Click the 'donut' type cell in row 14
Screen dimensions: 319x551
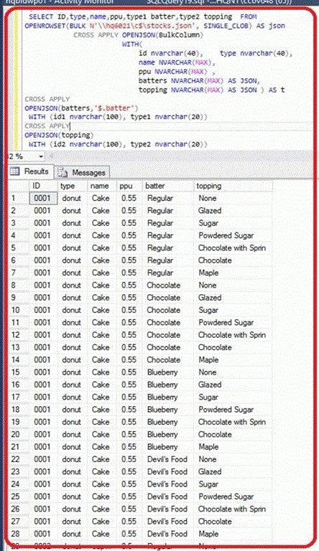click(x=72, y=360)
